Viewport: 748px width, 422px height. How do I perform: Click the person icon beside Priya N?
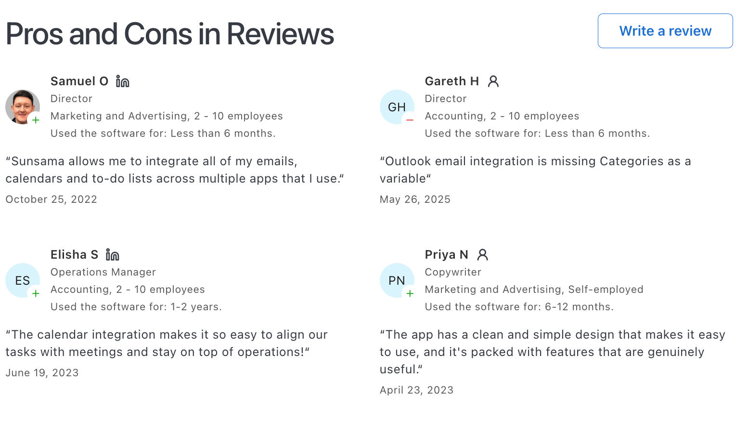[x=482, y=254]
